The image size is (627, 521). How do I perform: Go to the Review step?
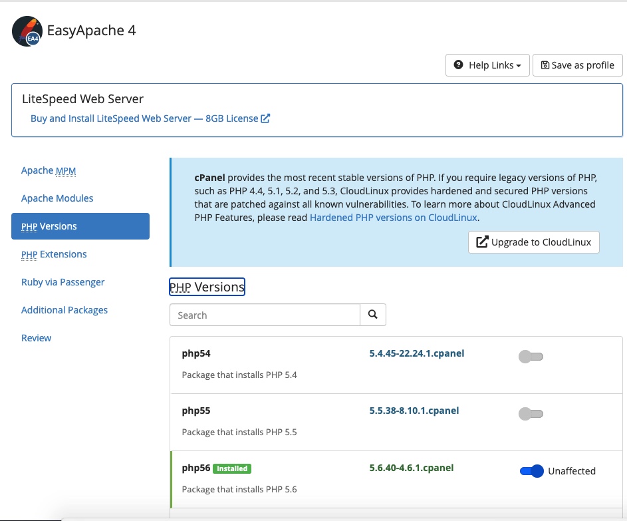(x=37, y=338)
